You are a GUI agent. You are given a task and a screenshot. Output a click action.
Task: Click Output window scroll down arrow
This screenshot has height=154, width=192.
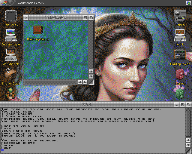coord(188,145)
